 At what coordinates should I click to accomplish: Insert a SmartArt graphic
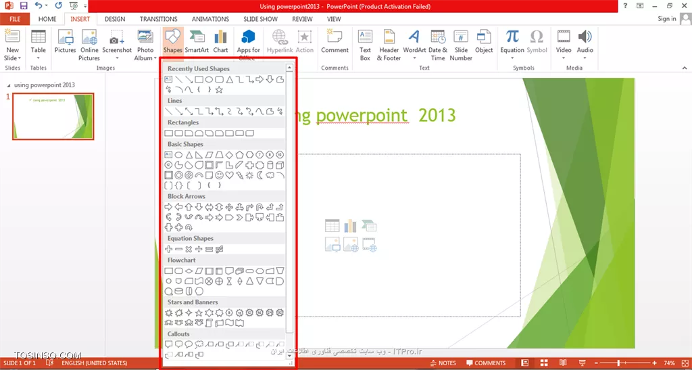pyautogui.click(x=197, y=41)
